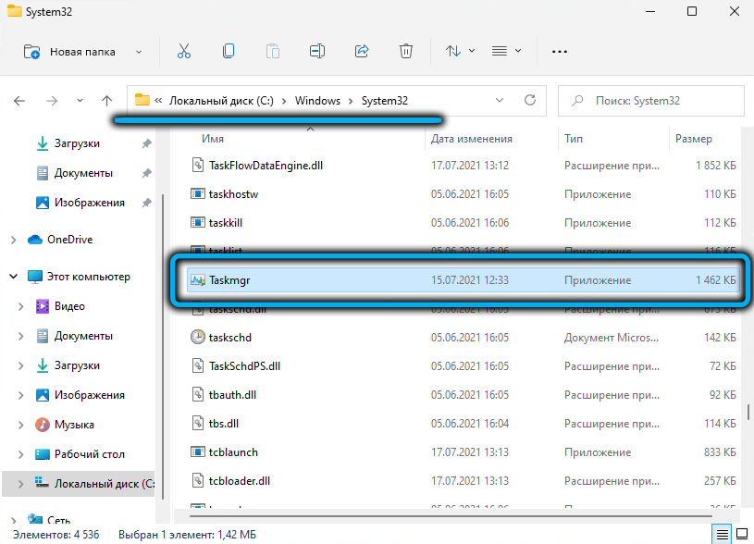Collapse the Этот компьютер tree node
The image size is (754, 544).
(13, 277)
